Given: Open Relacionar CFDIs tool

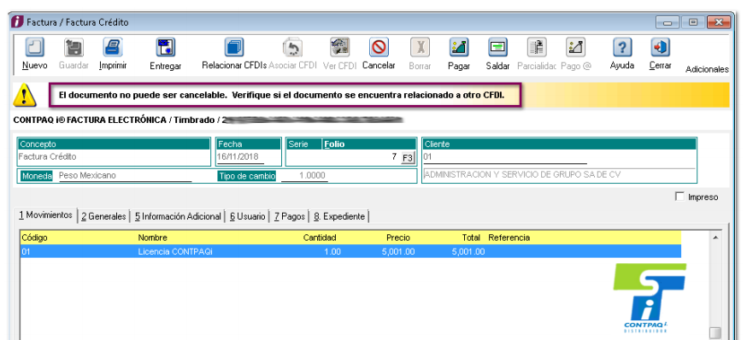Looking at the screenshot, I should (x=234, y=48).
